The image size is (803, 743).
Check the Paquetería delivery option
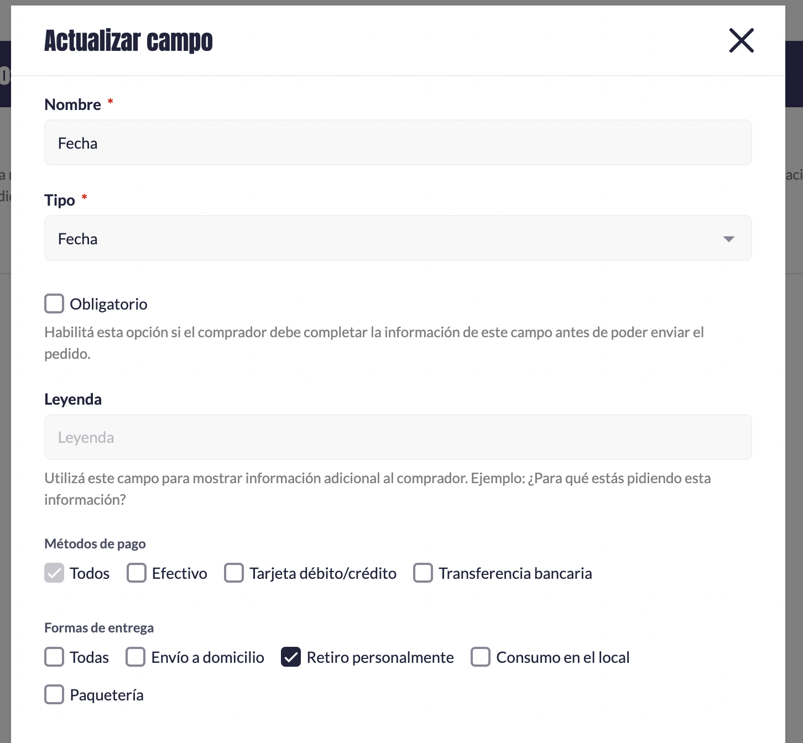[x=54, y=694]
